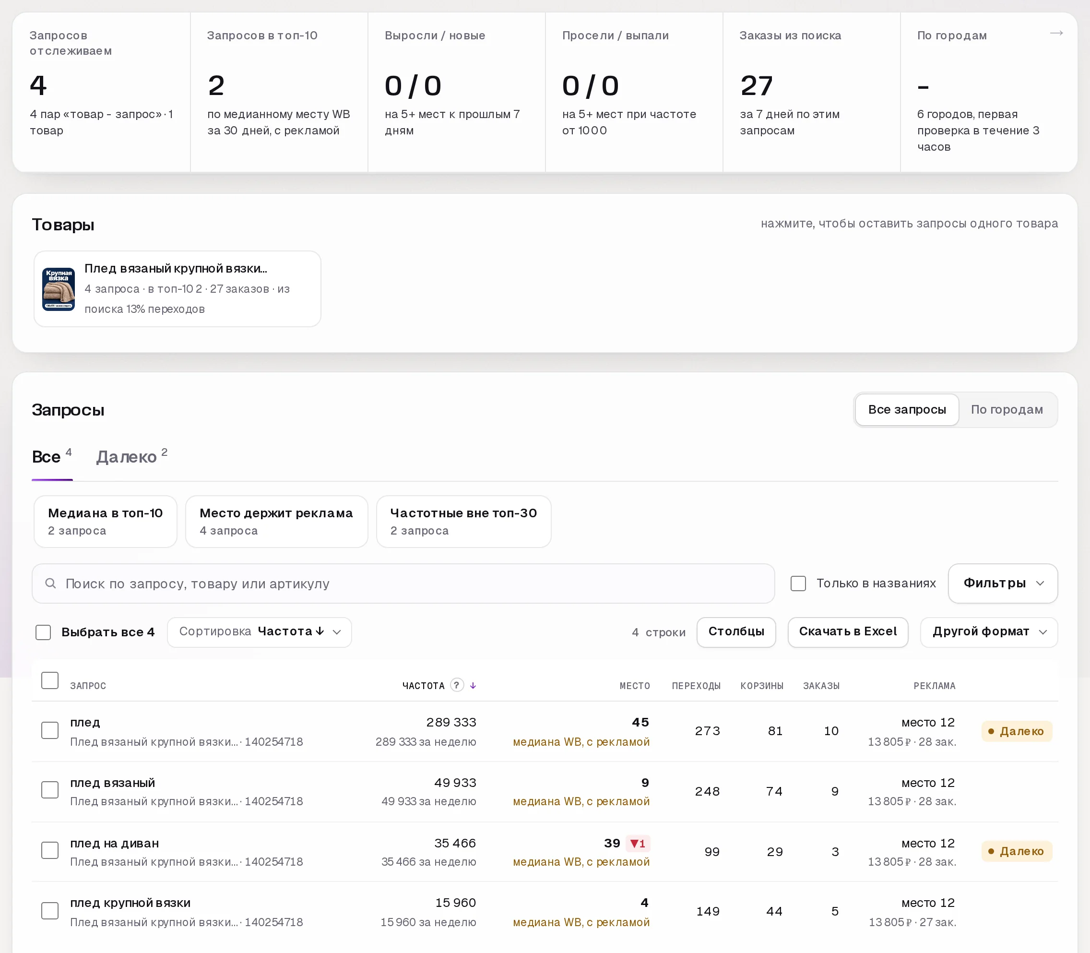Screen dimensions: 1090x953
Task: Click the search magnifier icon
Action: coord(50,584)
